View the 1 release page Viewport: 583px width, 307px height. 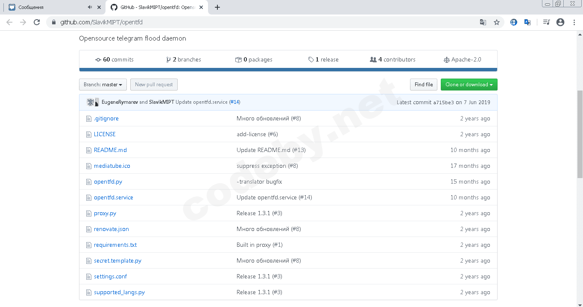pyautogui.click(x=323, y=60)
